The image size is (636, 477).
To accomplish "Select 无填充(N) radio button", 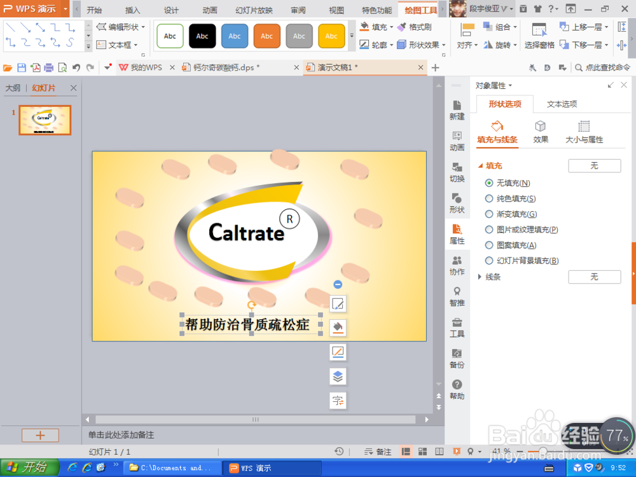I will click(x=489, y=183).
